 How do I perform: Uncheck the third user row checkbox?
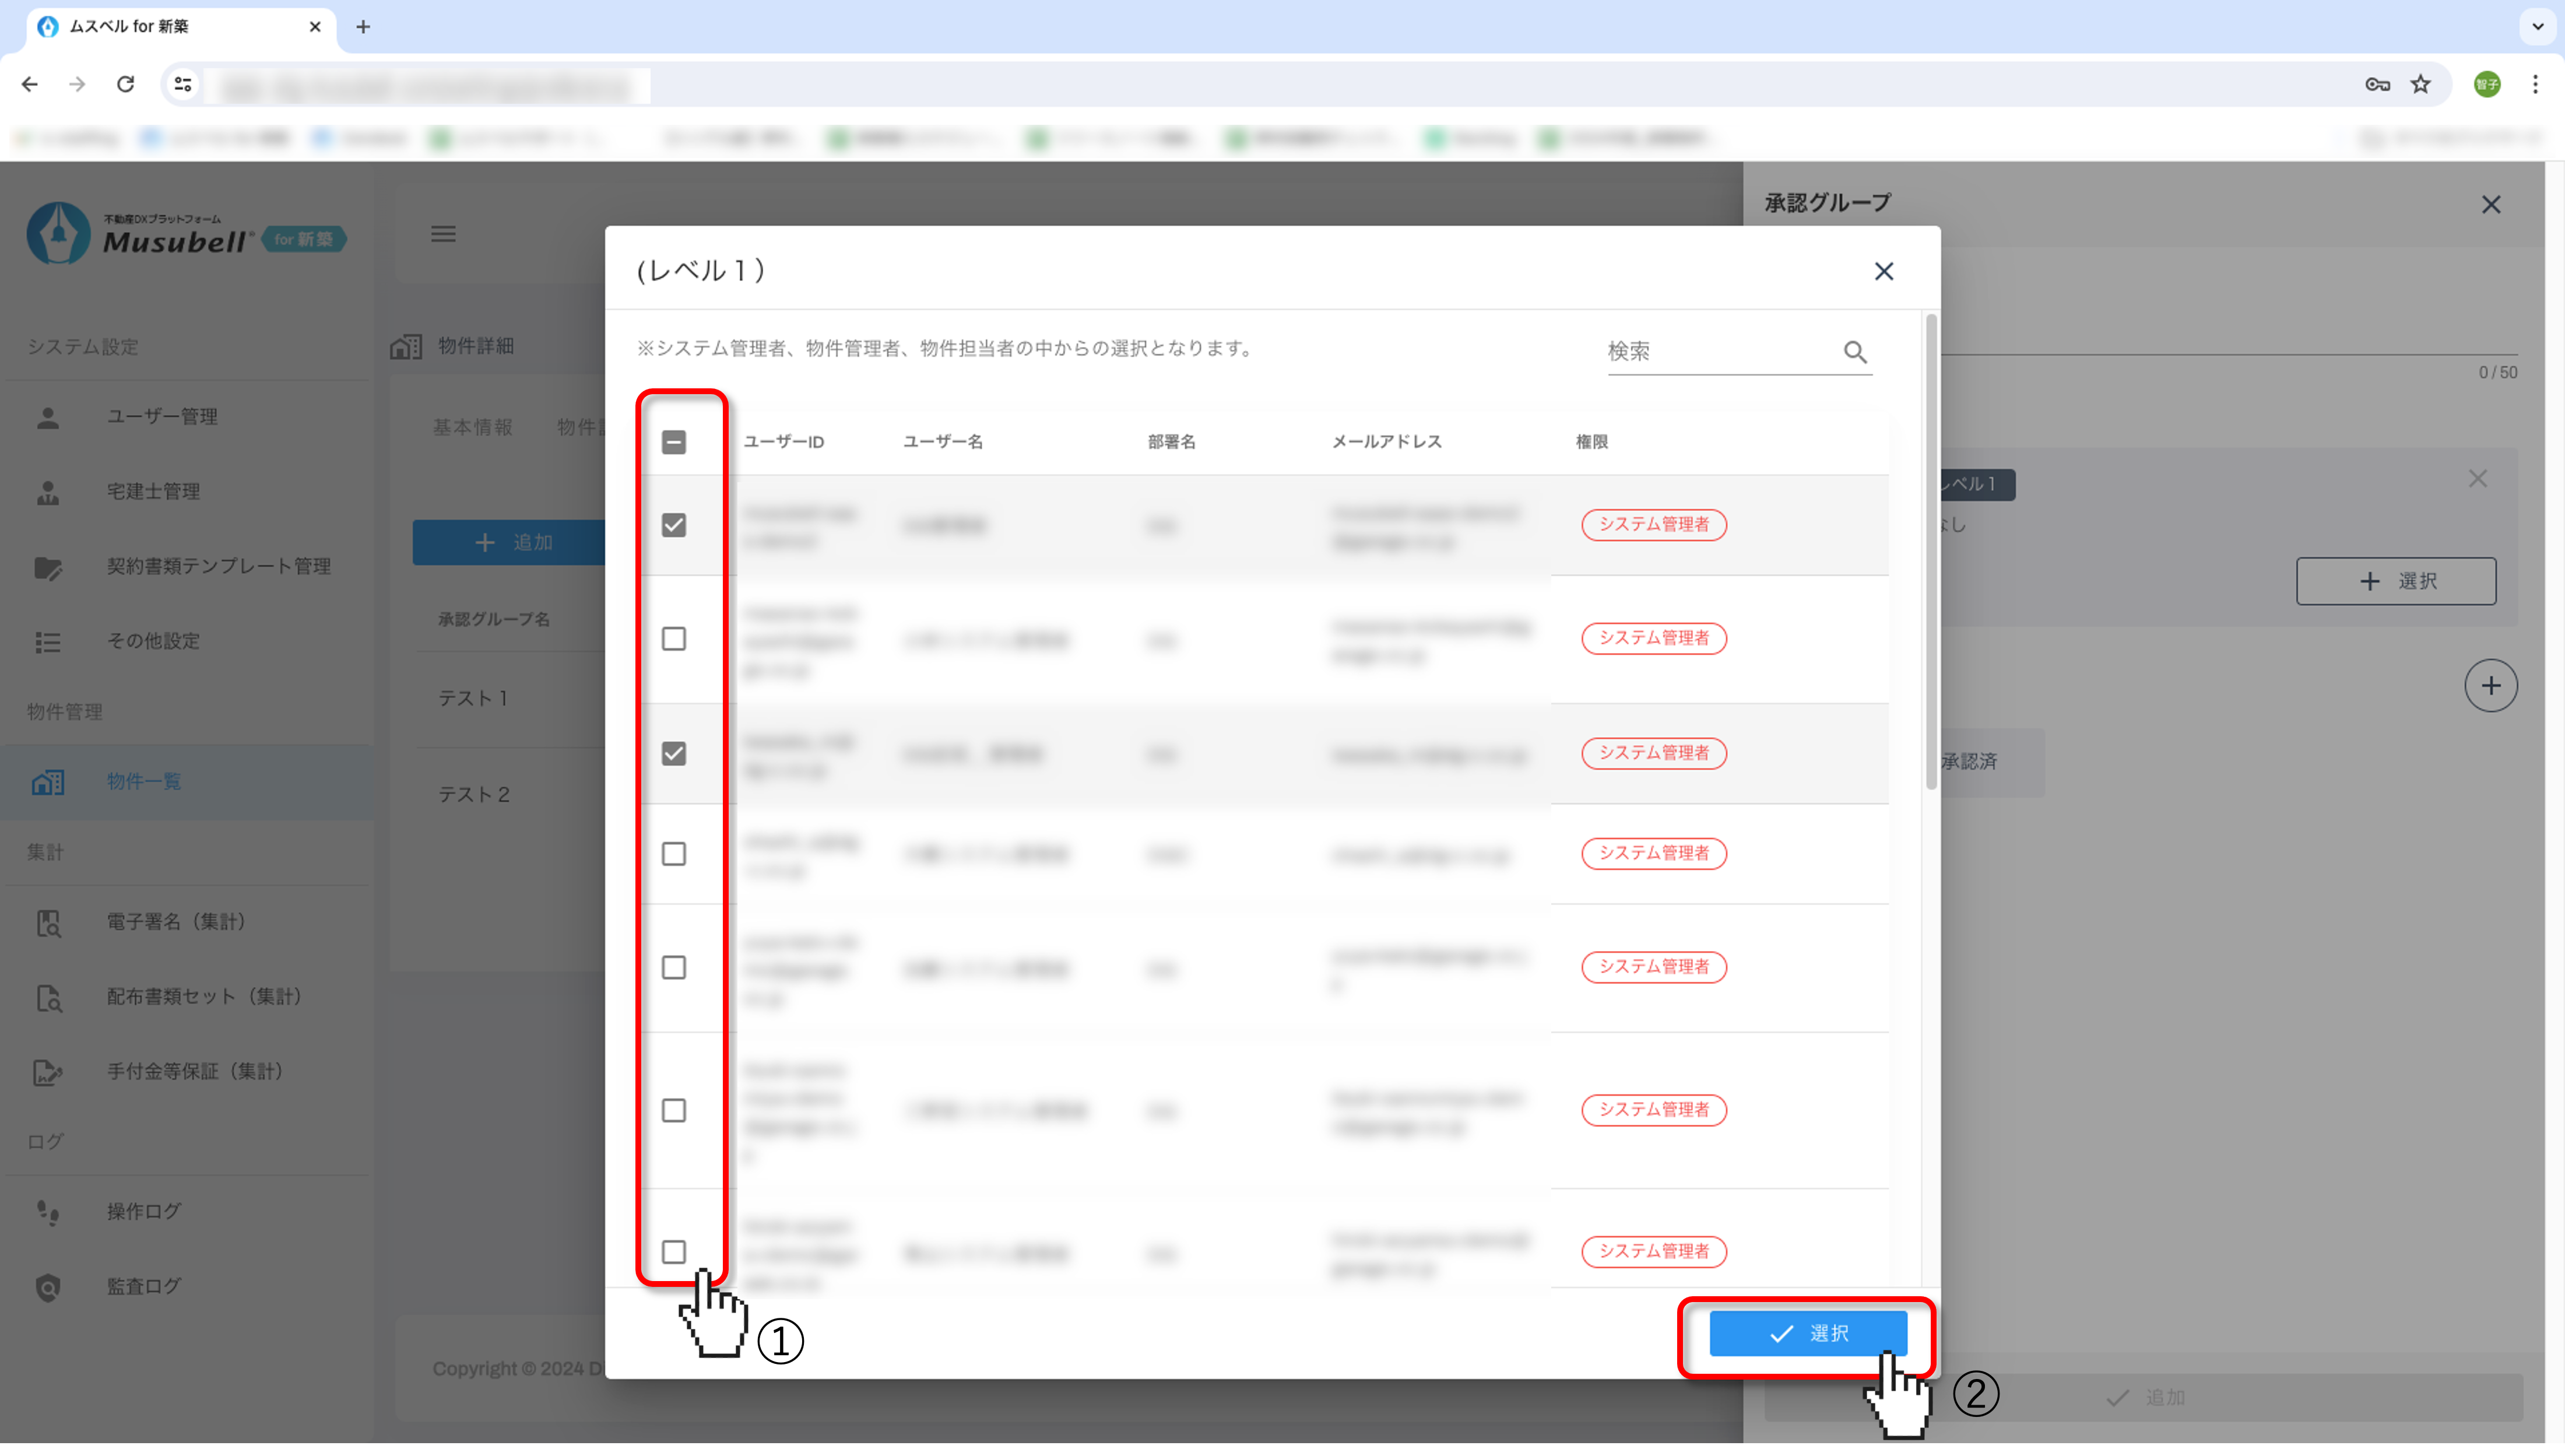point(674,753)
